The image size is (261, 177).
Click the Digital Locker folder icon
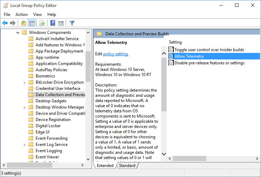click(x=31, y=126)
